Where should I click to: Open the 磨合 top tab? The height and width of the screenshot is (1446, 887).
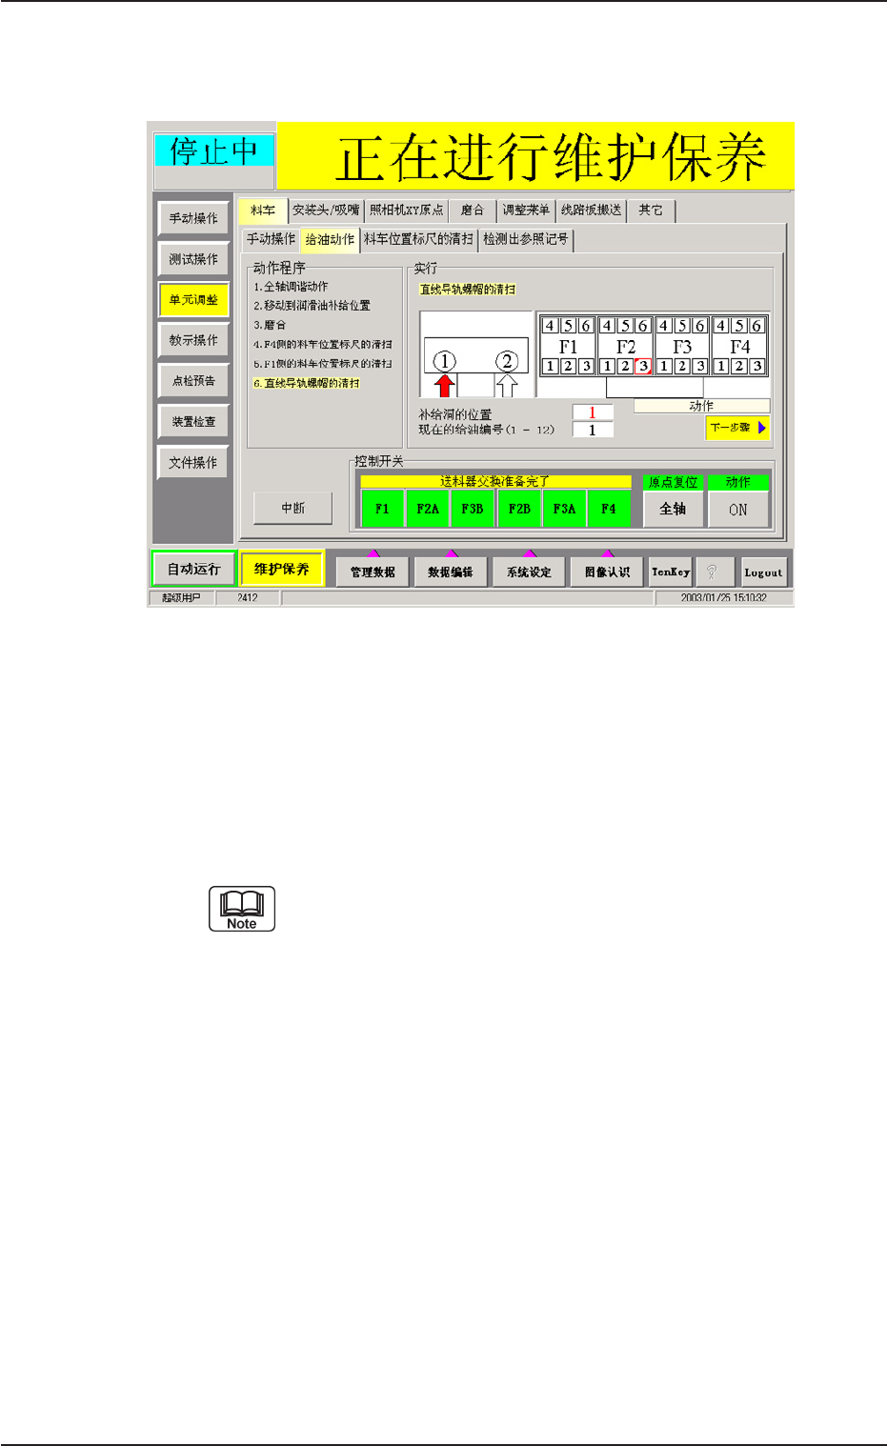point(473,211)
